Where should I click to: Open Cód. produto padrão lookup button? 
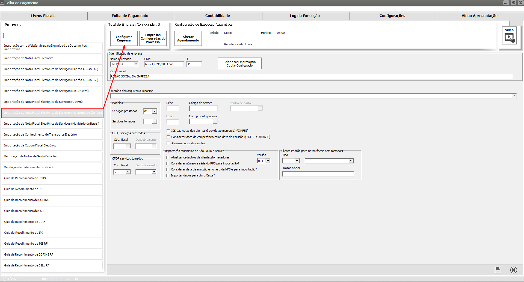coord(215,121)
